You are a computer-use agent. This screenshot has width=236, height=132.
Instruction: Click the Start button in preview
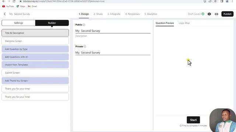pyautogui.click(x=193, y=120)
